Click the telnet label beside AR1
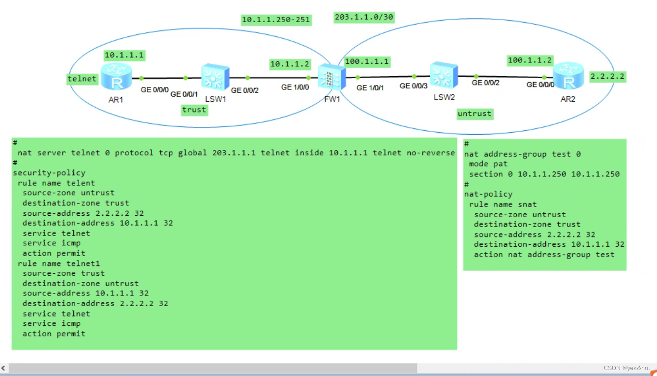Image resolution: width=657 pixels, height=376 pixels. (82, 79)
